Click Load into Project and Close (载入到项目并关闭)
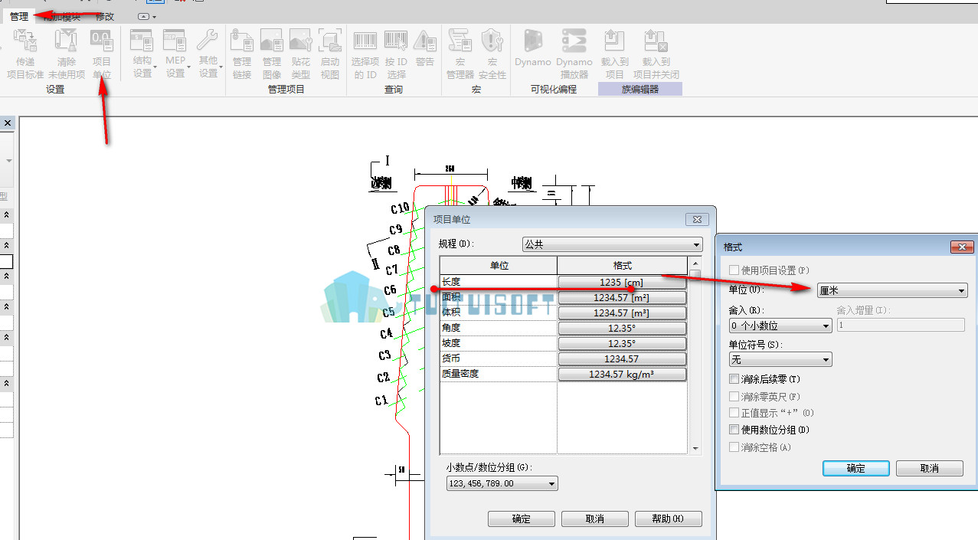The width and height of the screenshot is (978, 540). click(x=656, y=54)
